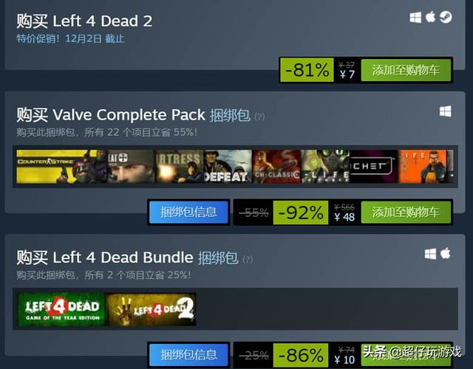The width and height of the screenshot is (473, 369).
Task: Click the Apple icon on Left 4 Dead Bundle
Action: 445,253
